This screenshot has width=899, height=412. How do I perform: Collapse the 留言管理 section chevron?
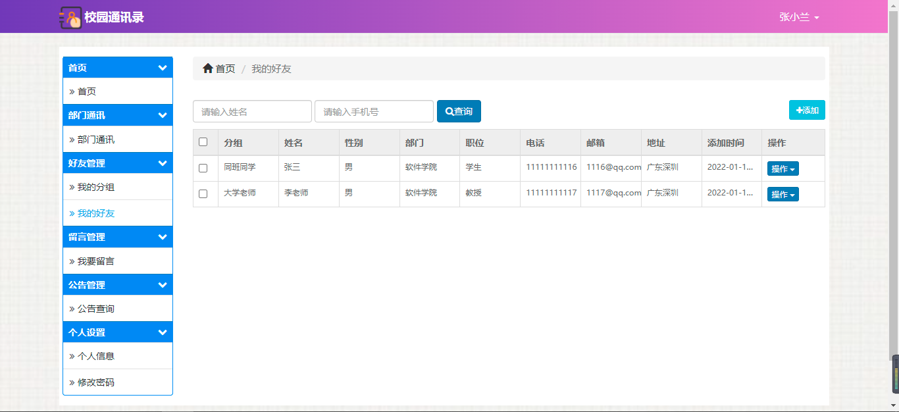click(x=163, y=237)
